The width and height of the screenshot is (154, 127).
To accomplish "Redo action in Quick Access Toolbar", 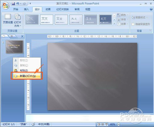I will coord(24,4).
